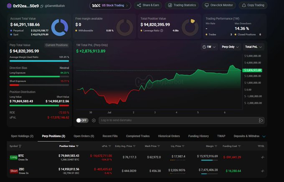Screen dimensions: 284x182
Task: Select the Perp Positions (2) tab
Action: [53, 136]
